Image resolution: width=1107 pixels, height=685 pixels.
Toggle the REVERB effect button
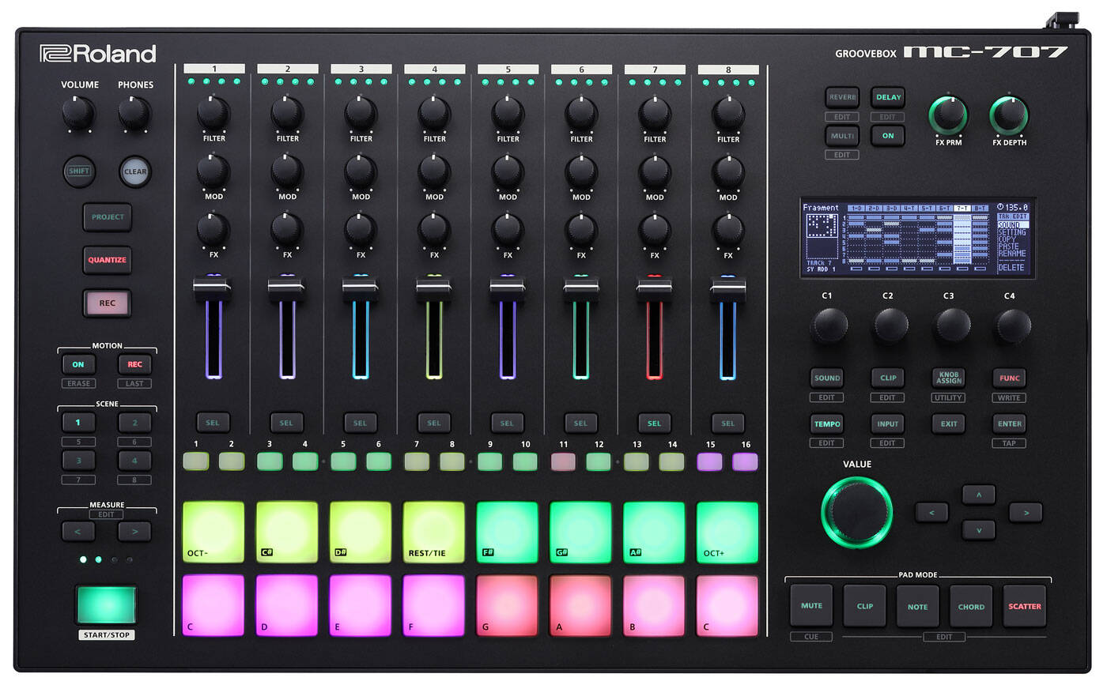[x=842, y=97]
